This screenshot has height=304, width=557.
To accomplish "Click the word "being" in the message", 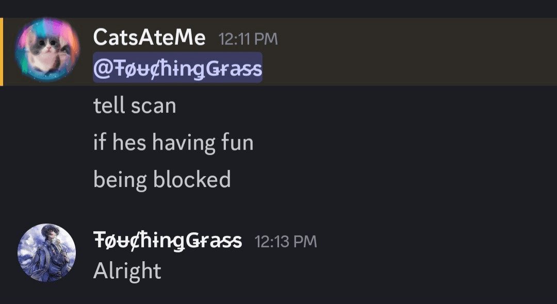I will (x=120, y=180).
